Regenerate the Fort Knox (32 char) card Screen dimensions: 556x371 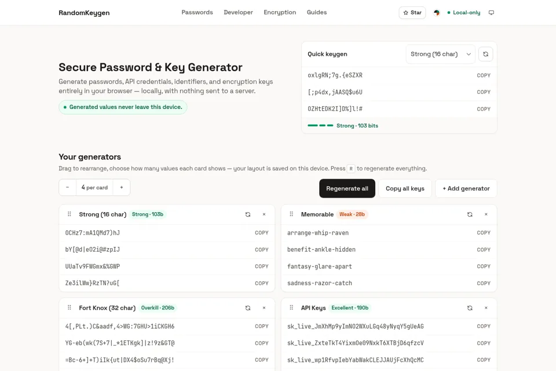tap(248, 308)
